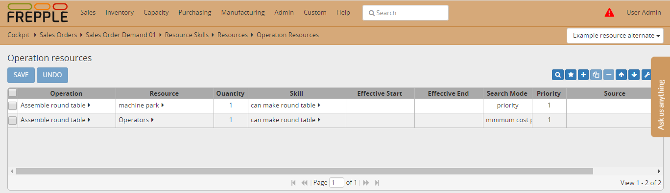
Task: Click the search filter magnifier button
Action: click(557, 75)
